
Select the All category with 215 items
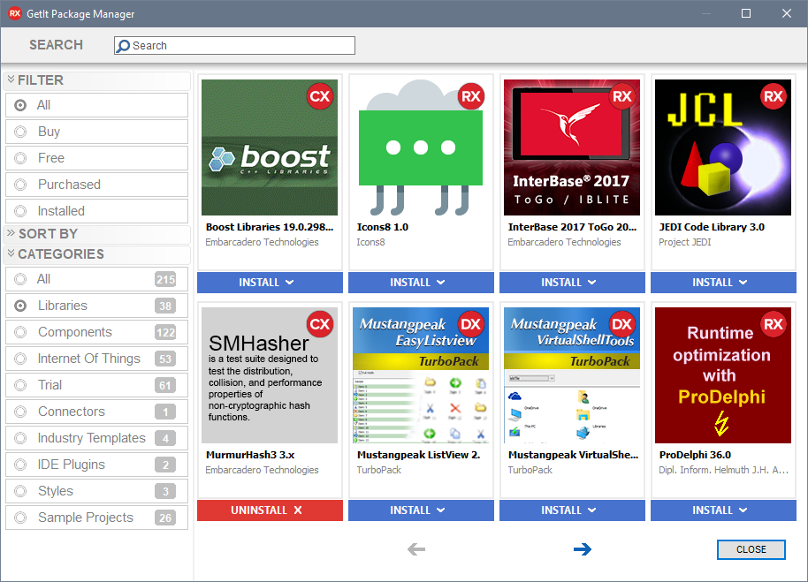point(97,279)
